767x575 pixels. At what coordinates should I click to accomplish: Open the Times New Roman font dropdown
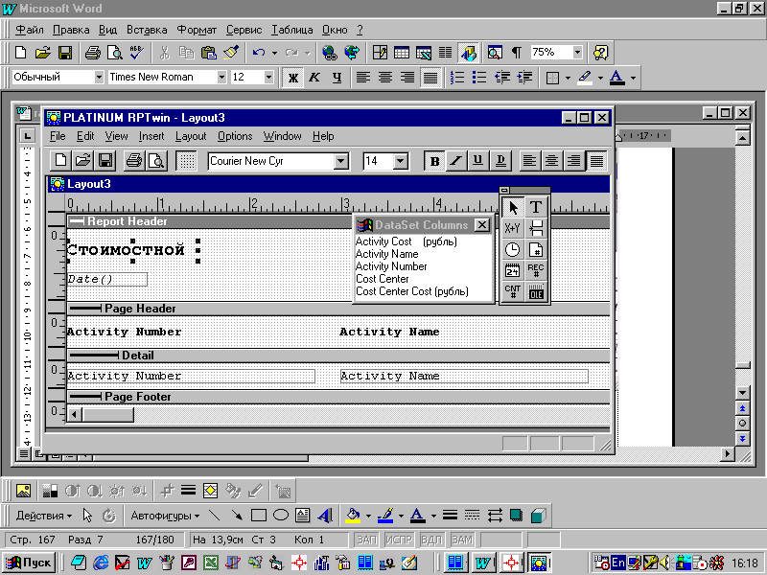click(221, 77)
